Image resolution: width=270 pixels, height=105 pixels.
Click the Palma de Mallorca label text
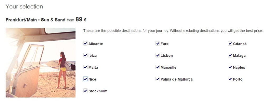click(x=176, y=79)
